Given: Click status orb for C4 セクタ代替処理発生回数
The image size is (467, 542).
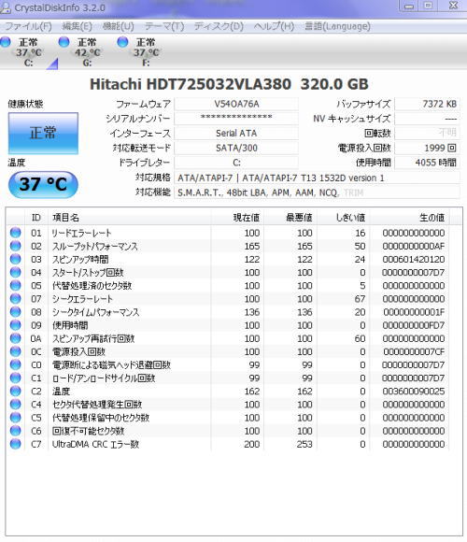Looking at the screenshot, I should pyautogui.click(x=16, y=404).
